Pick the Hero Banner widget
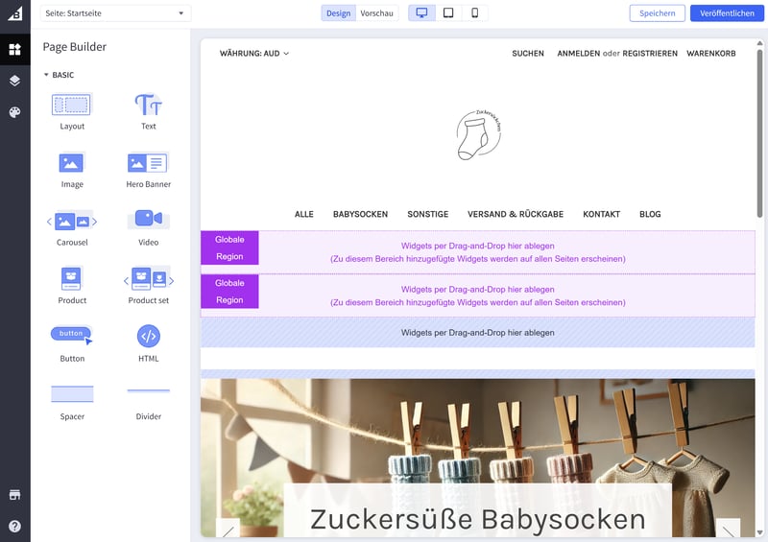 point(148,163)
